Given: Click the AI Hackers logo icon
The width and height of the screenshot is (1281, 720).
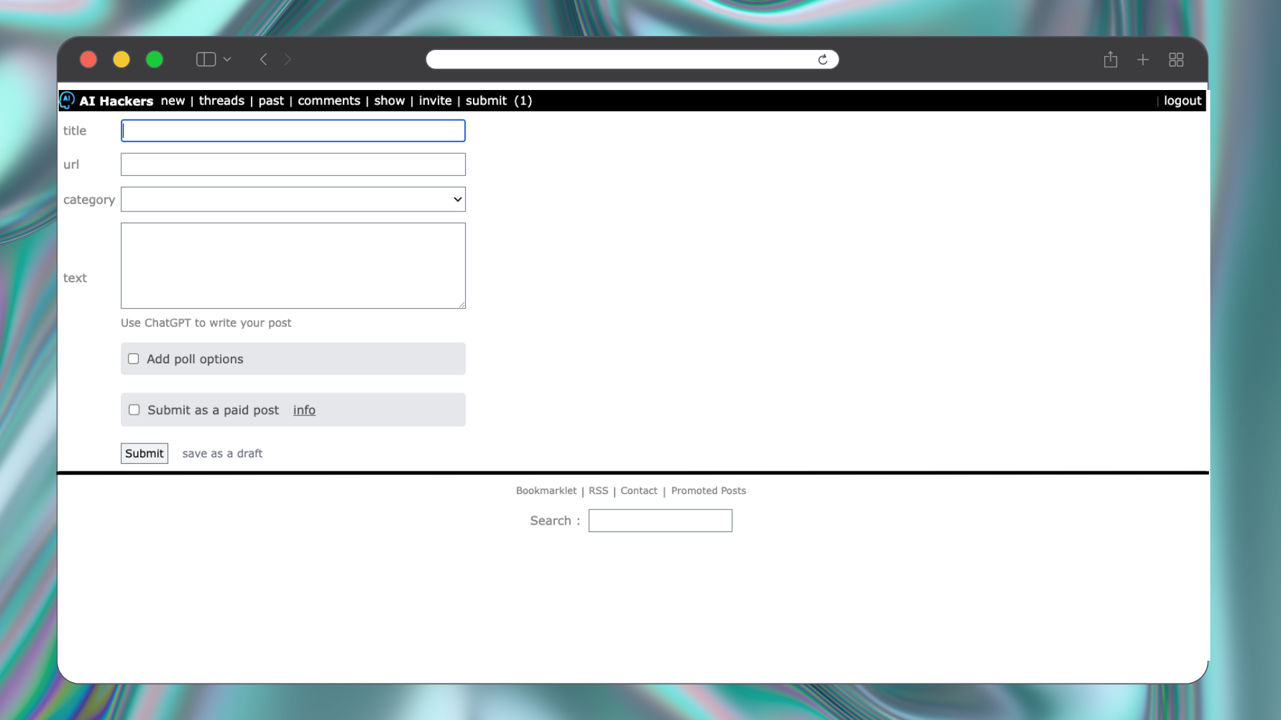Looking at the screenshot, I should pyautogui.click(x=67, y=101).
